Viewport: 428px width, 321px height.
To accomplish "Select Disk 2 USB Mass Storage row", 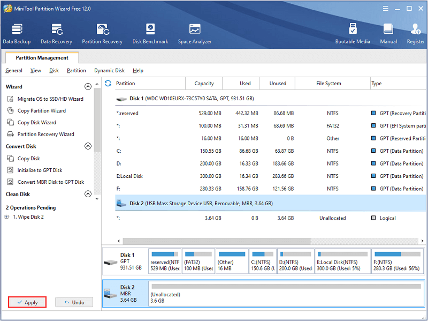I will [270, 203].
